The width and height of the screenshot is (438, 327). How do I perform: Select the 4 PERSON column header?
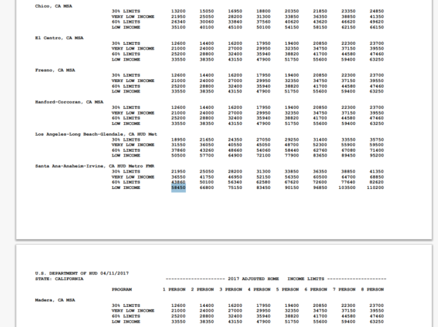click(265, 290)
